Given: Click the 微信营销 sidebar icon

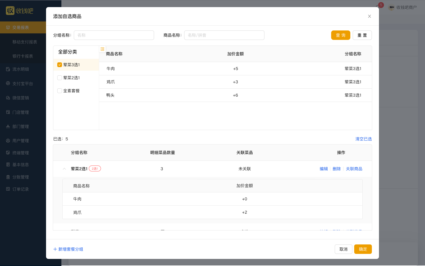Looking at the screenshot, I should (8, 98).
